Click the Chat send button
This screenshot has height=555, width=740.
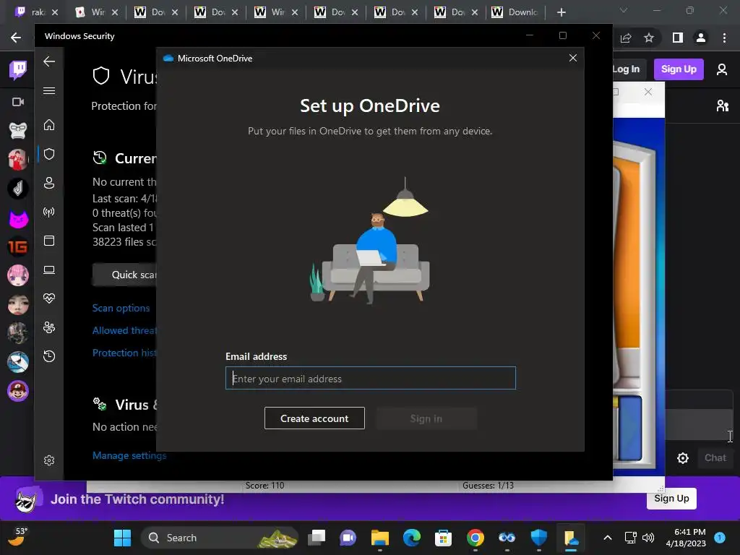715,457
